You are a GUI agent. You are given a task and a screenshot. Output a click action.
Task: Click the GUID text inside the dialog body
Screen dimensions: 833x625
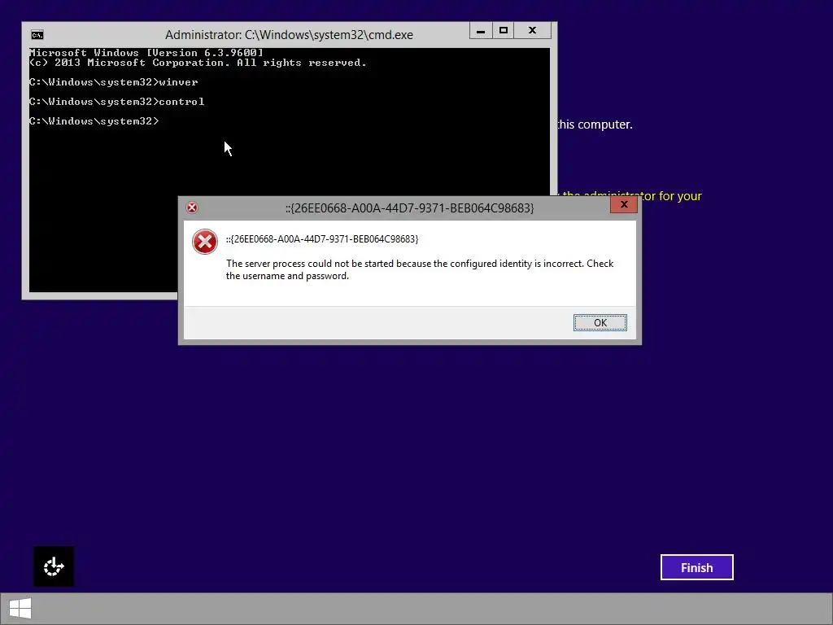pos(322,239)
